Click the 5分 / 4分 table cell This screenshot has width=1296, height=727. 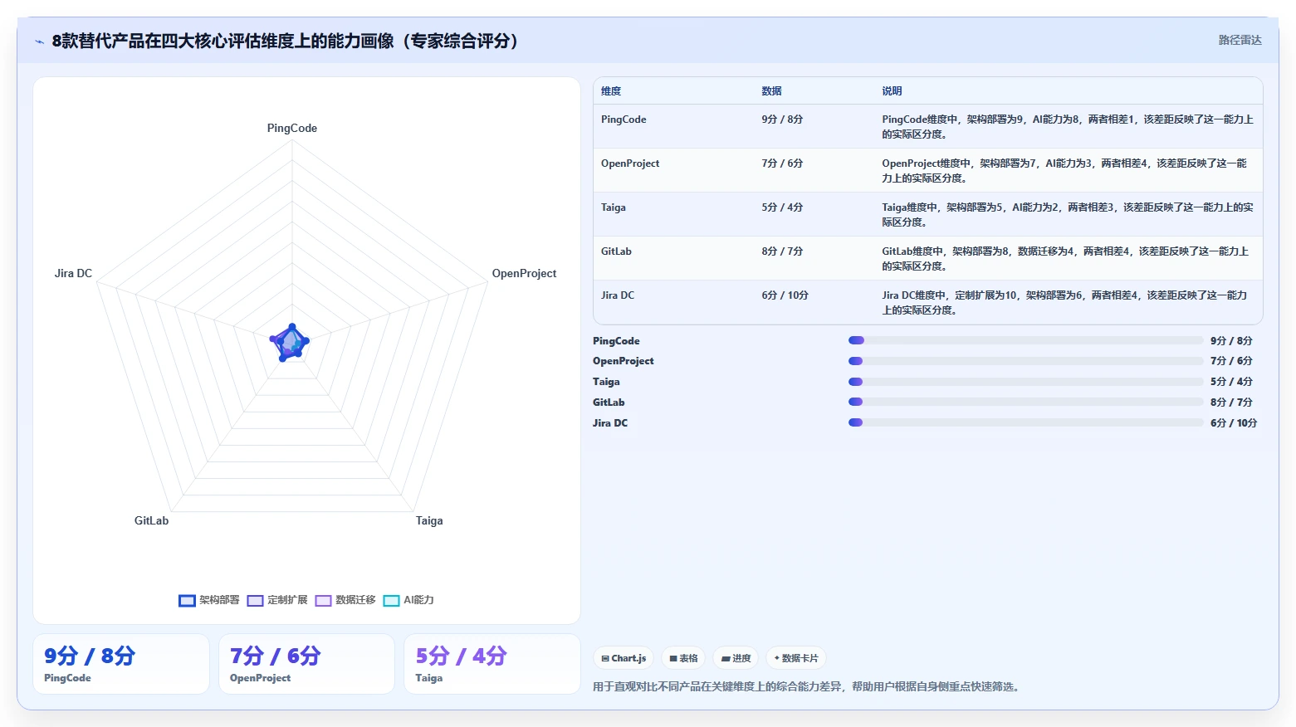pyautogui.click(x=782, y=207)
